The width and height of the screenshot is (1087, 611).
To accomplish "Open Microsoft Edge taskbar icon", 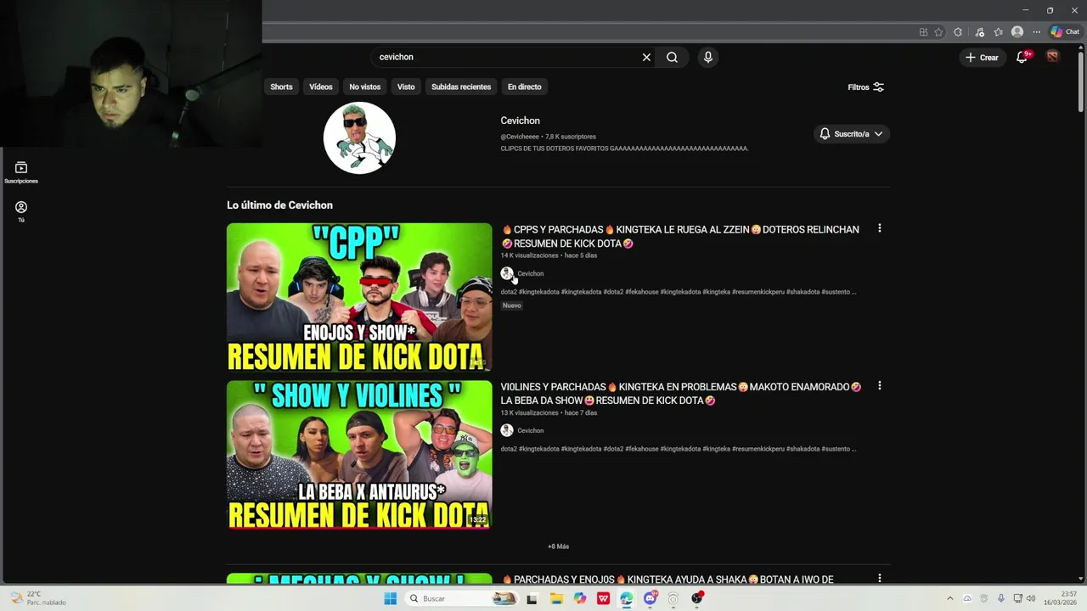I will [x=626, y=598].
